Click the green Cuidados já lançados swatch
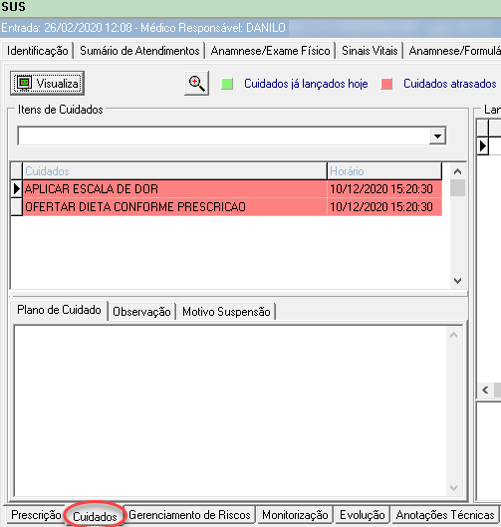The width and height of the screenshot is (501, 527). 227,84
